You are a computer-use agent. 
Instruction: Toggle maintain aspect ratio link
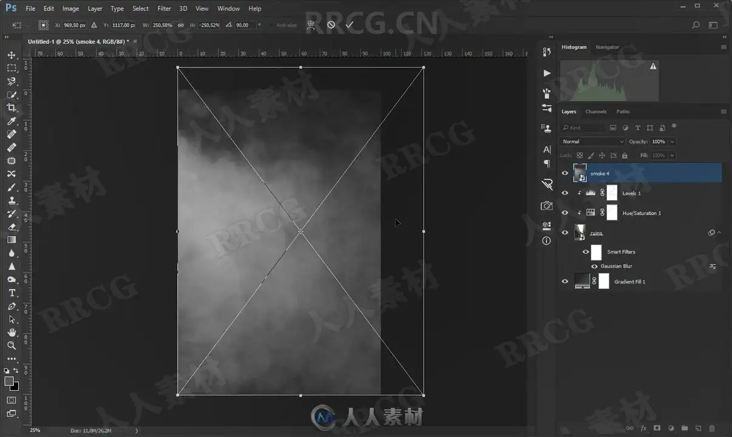tap(181, 25)
